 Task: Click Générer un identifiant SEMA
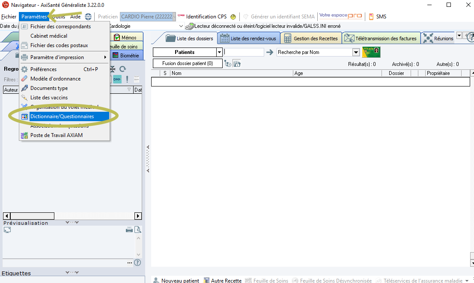coord(279,17)
